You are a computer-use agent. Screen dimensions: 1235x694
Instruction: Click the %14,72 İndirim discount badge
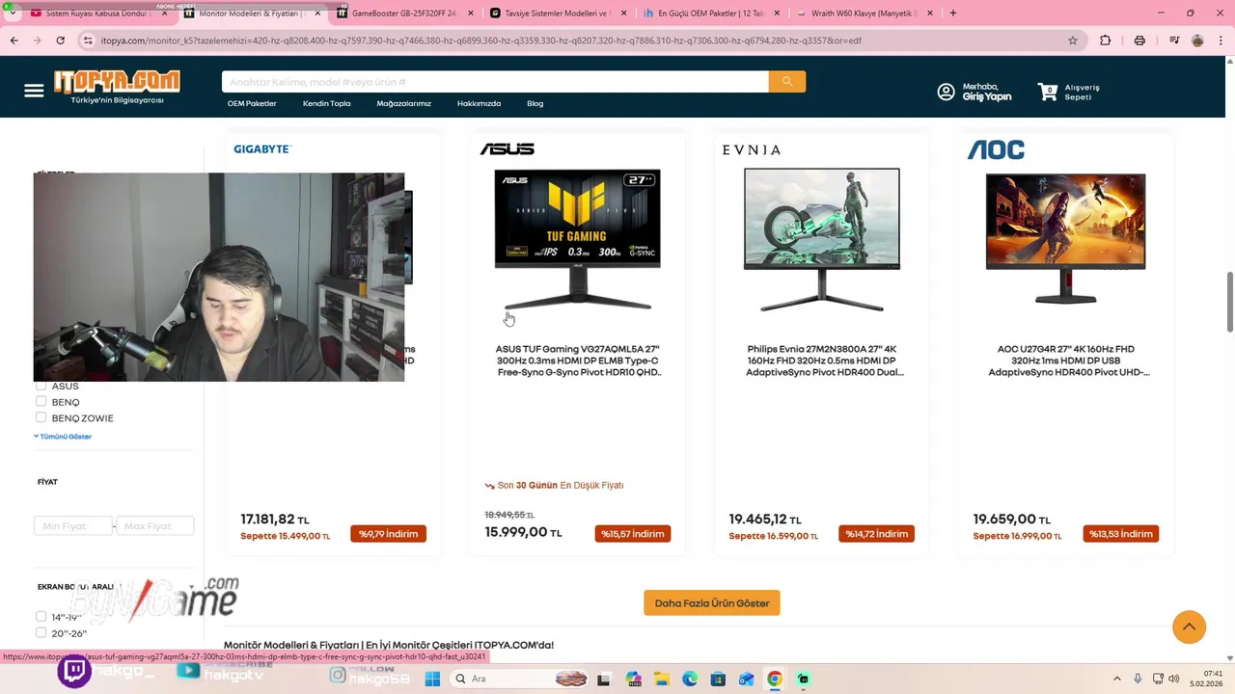(877, 534)
